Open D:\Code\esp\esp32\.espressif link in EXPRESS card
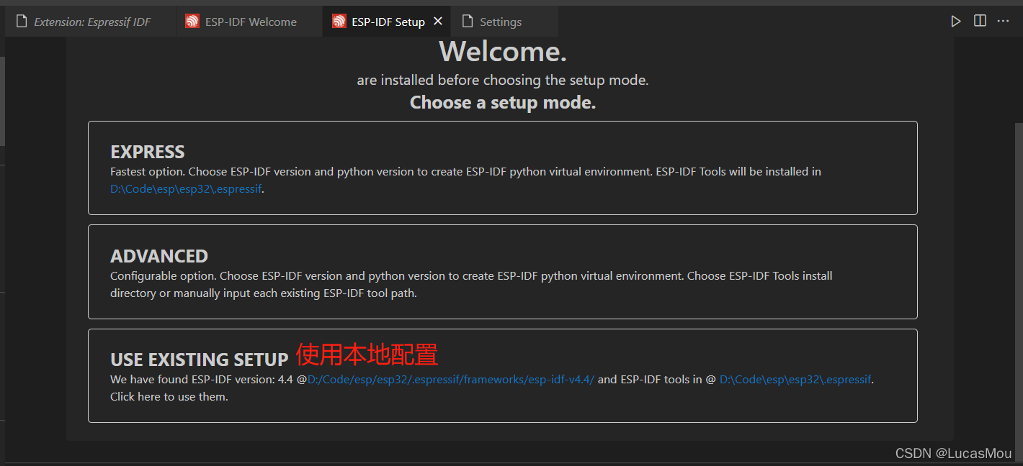The width and height of the screenshot is (1023, 466). (186, 189)
